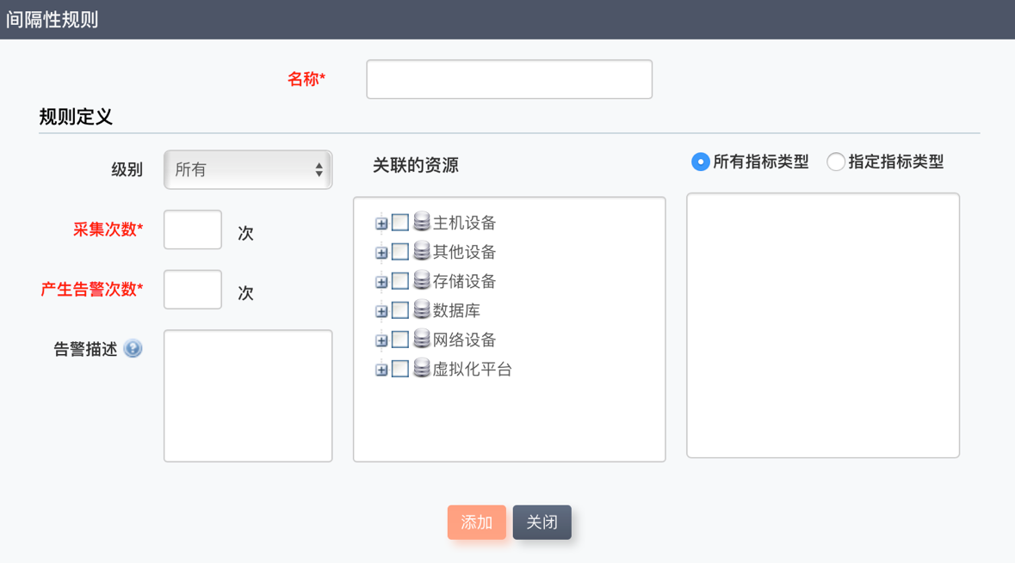The width and height of the screenshot is (1015, 563).
Task: Click the 存储设备 database icon
Action: coord(421,281)
